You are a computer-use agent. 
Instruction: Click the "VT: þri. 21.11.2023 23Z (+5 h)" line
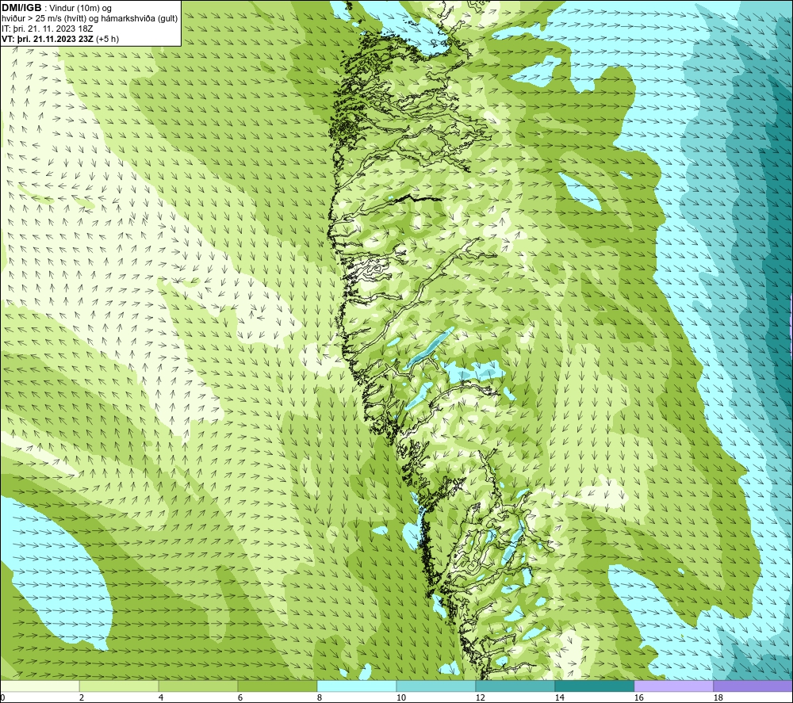pos(60,38)
